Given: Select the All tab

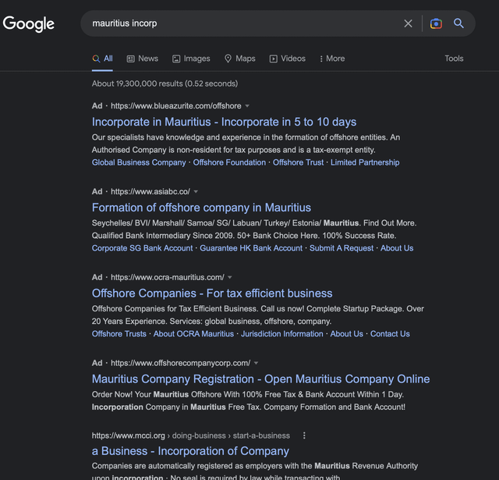Looking at the screenshot, I should tap(102, 59).
